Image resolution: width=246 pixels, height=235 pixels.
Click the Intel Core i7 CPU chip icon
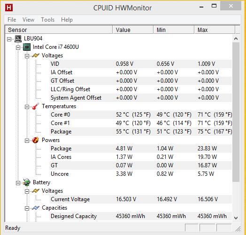(27, 47)
